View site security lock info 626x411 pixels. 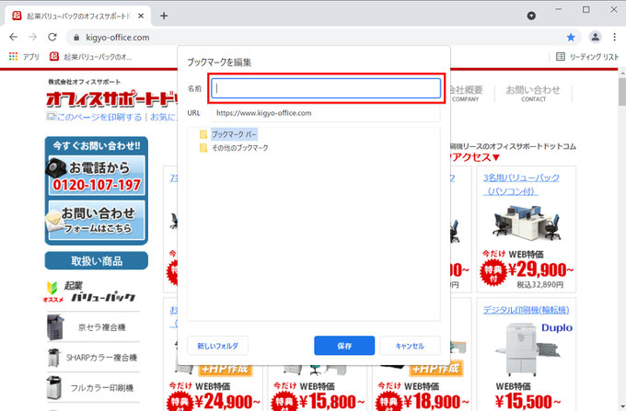coord(76,38)
